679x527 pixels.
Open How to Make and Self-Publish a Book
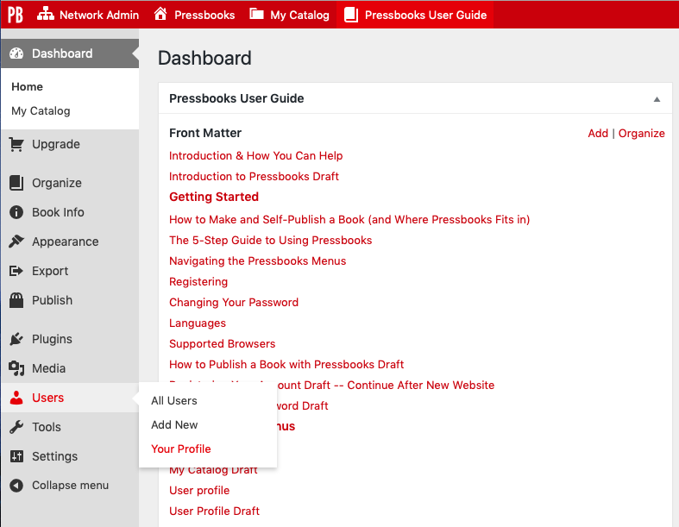coord(349,220)
